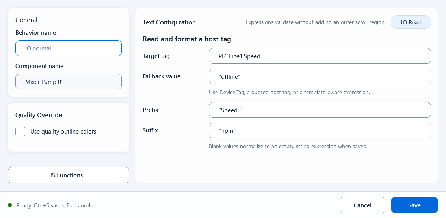The height and width of the screenshot is (218, 446).
Task: Click the Suffix input field
Action: click(x=320, y=130)
